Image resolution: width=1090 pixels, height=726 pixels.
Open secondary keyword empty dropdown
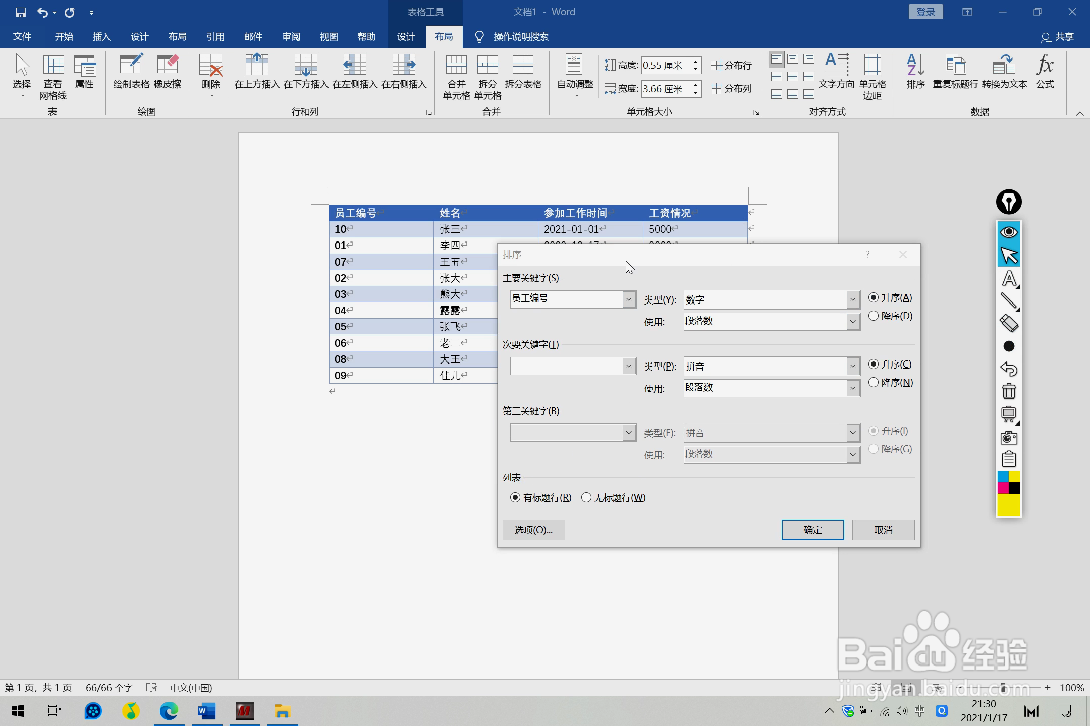(x=629, y=366)
